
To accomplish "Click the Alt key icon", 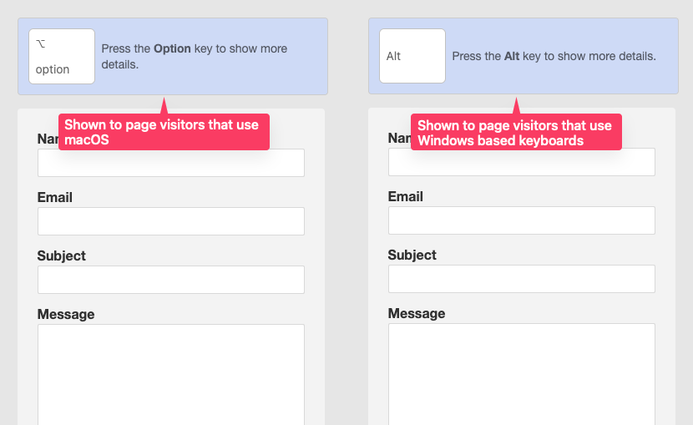I will pos(412,57).
